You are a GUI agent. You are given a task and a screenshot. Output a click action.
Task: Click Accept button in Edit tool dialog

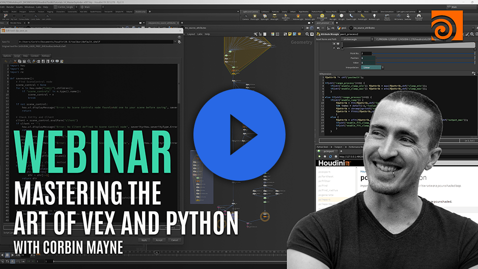click(159, 240)
